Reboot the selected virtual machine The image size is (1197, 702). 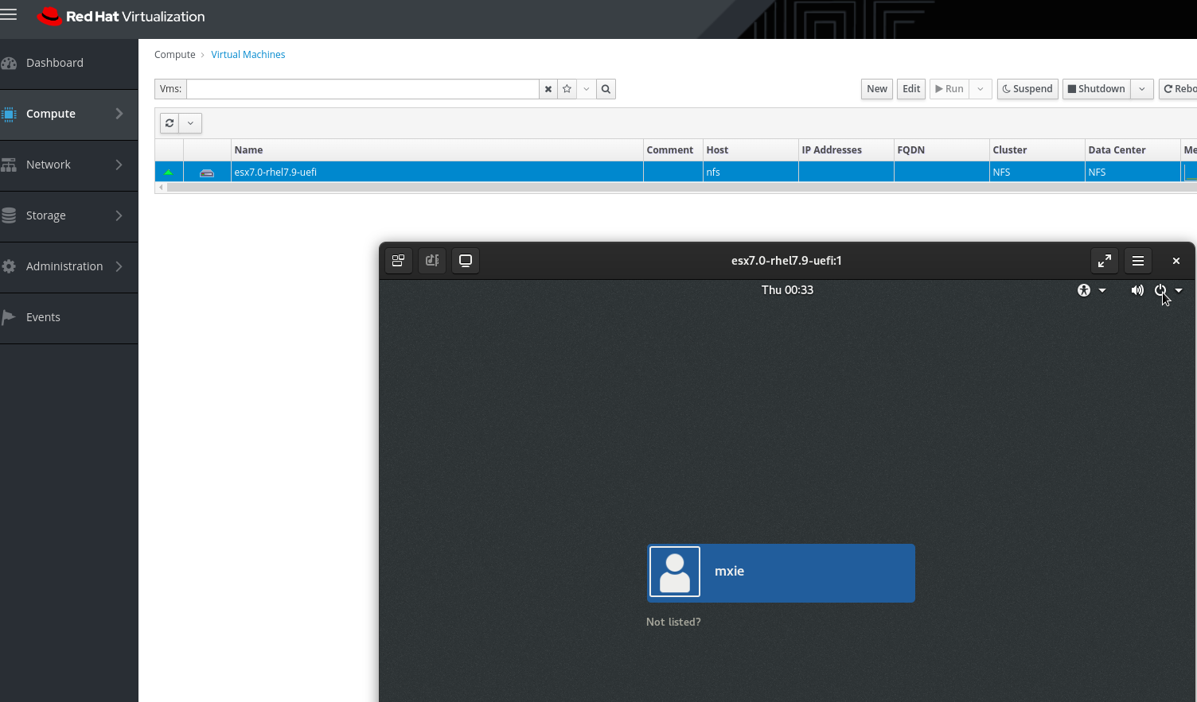[x=1179, y=89]
